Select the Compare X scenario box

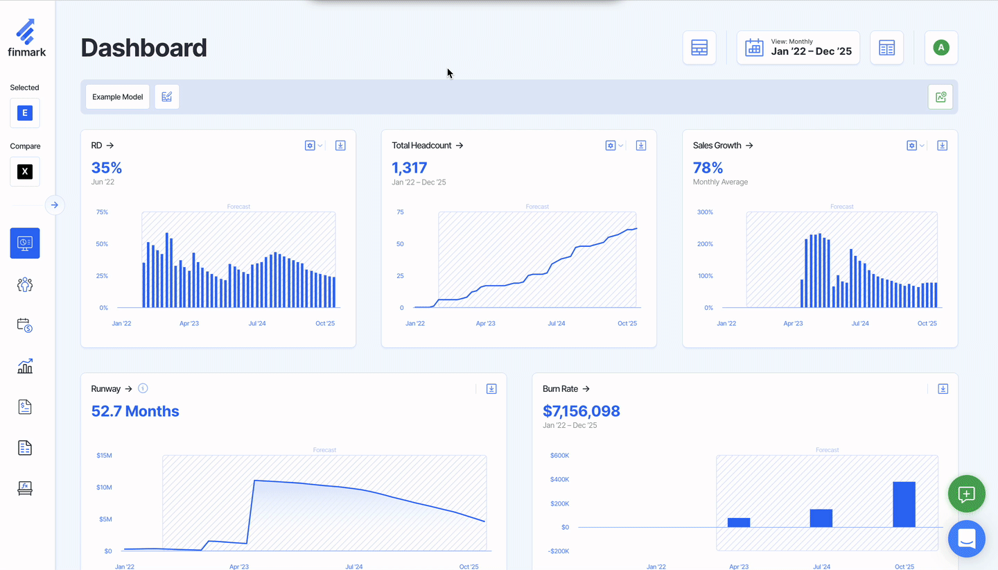pyautogui.click(x=25, y=172)
